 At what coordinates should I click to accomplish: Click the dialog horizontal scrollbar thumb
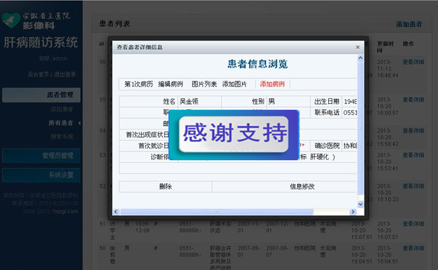coord(216,211)
